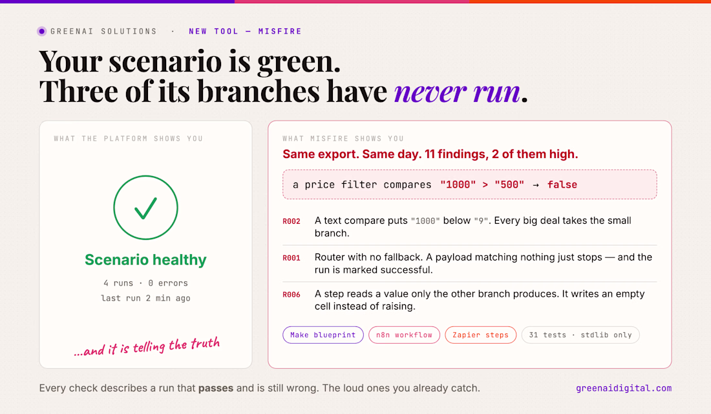Image resolution: width=711 pixels, height=414 pixels.
Task: Click the green checkmark circle icon
Action: (x=145, y=208)
